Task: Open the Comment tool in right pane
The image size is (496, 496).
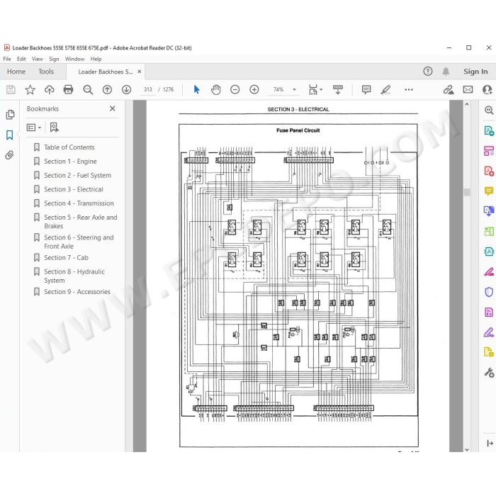Action: [x=489, y=191]
